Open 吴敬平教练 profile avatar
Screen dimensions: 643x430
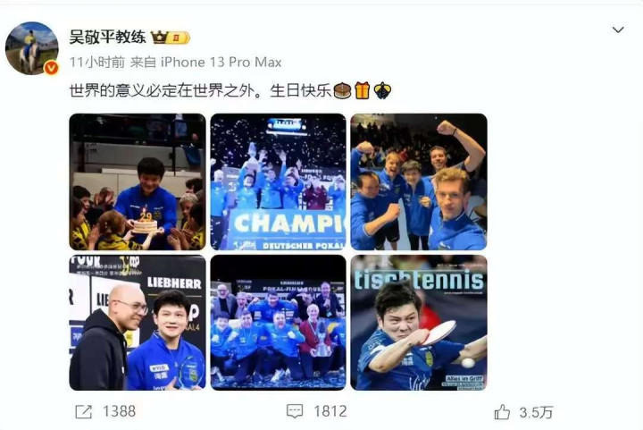(x=32, y=48)
